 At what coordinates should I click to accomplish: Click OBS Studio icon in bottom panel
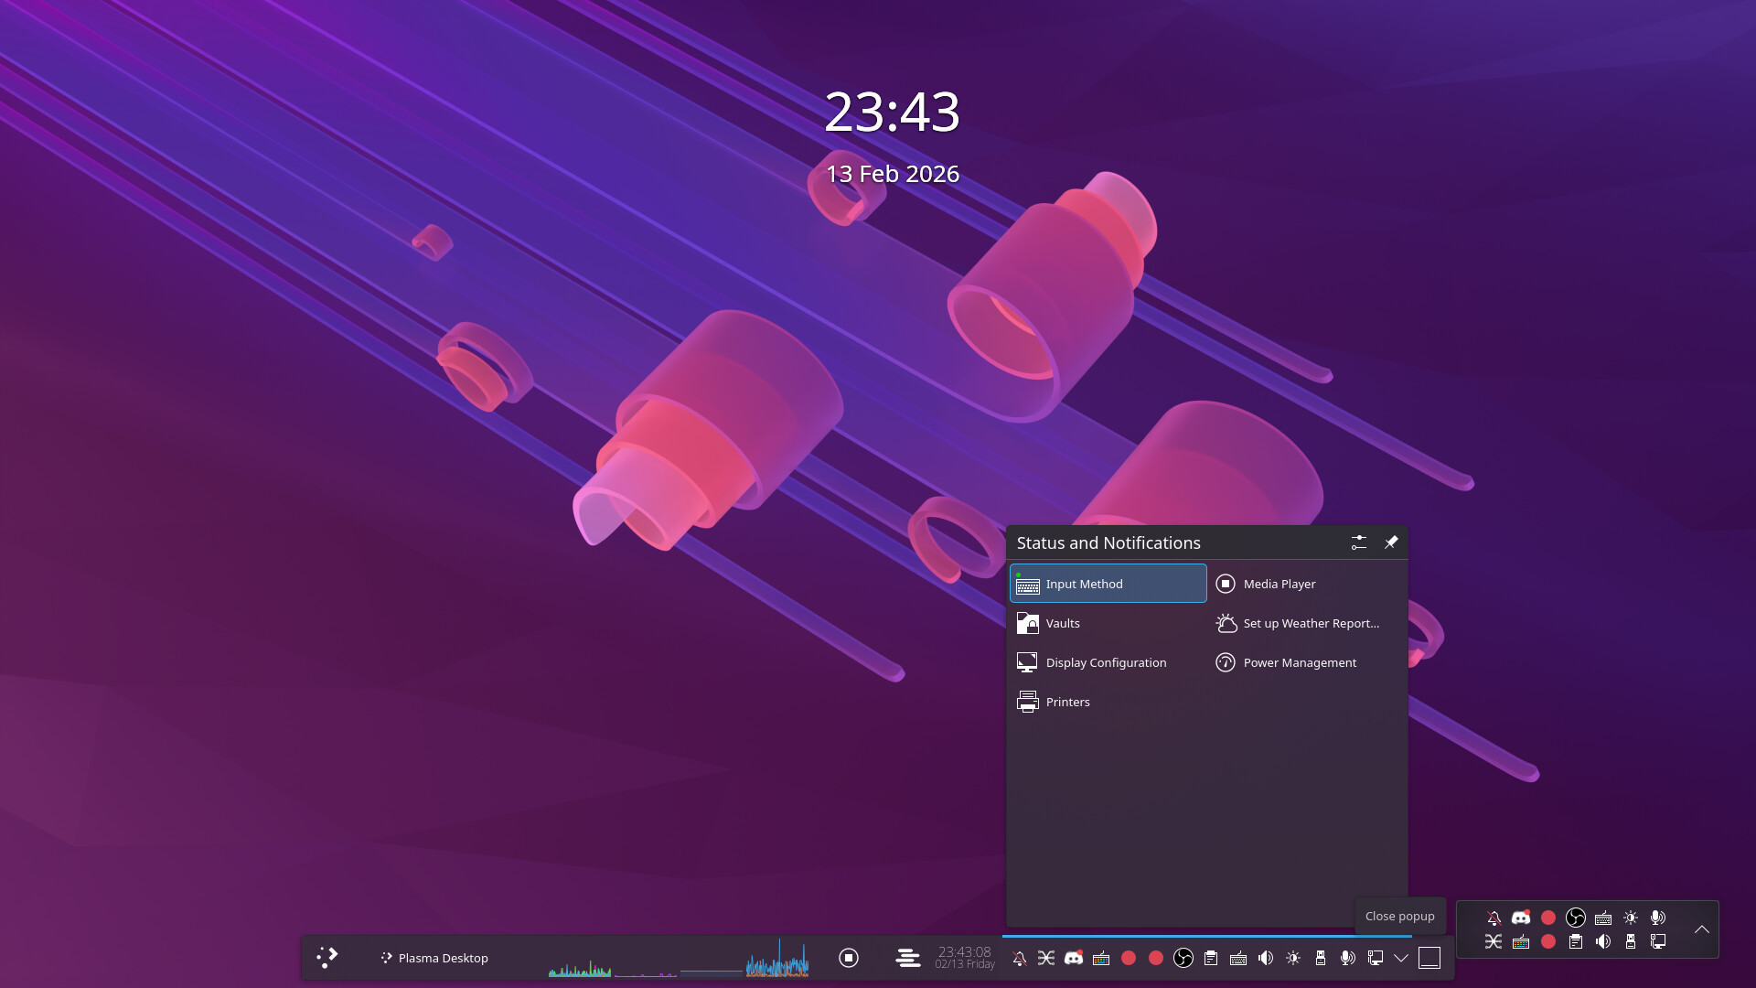coord(1183,958)
